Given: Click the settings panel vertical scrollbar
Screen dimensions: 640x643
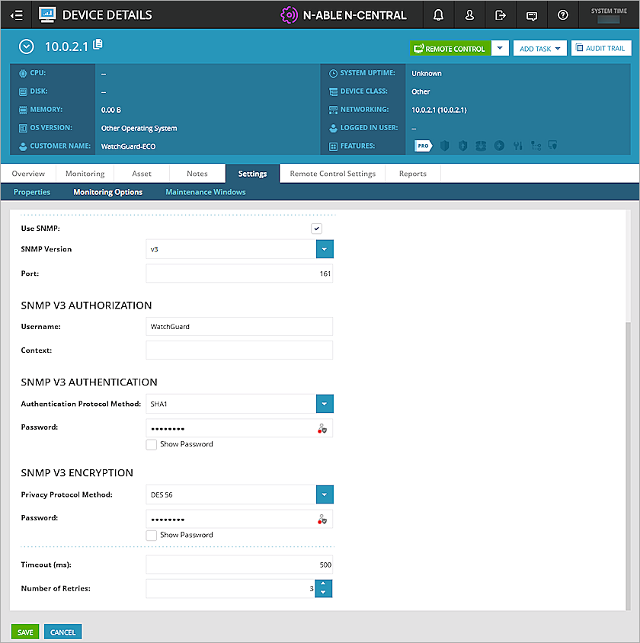Looking at the screenshot, I should coord(628,465).
